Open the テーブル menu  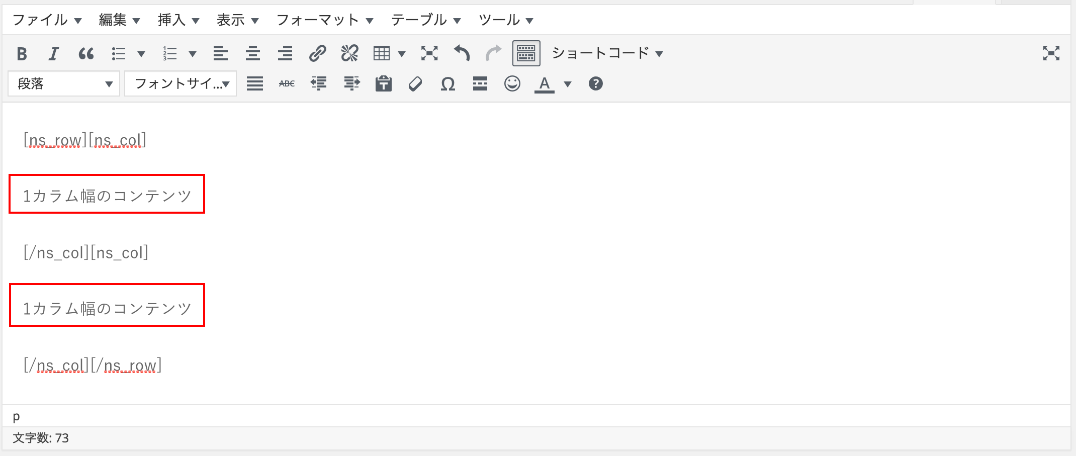[x=425, y=20]
